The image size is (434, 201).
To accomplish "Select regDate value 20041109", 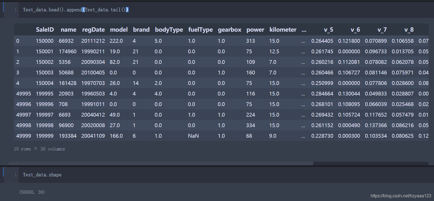I will (x=93, y=136).
